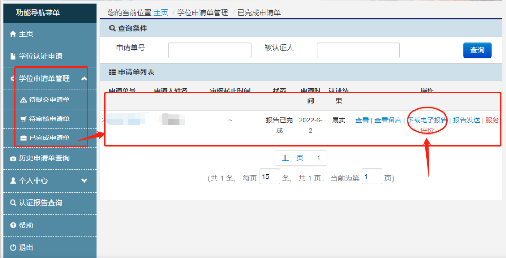Click the home icon beside 主页
Screen dimensions: 506x258
pyautogui.click(x=13, y=34)
